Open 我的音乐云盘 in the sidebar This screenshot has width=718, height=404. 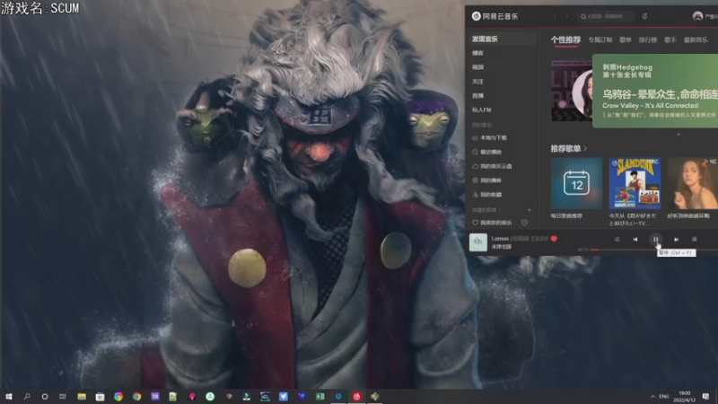(x=492, y=166)
